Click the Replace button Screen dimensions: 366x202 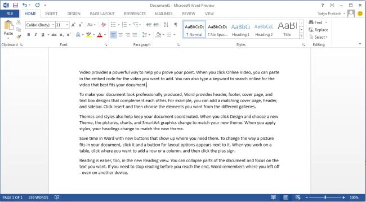pyautogui.click(x=318, y=30)
